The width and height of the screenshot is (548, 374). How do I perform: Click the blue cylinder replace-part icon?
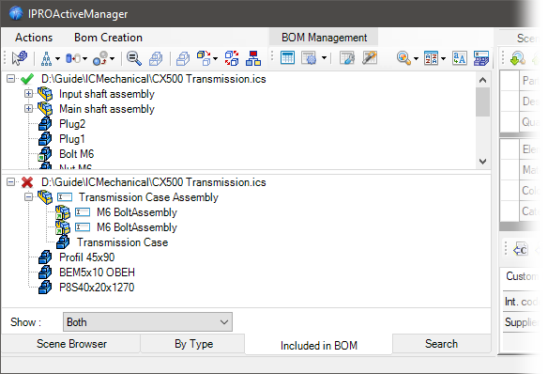(x=73, y=58)
